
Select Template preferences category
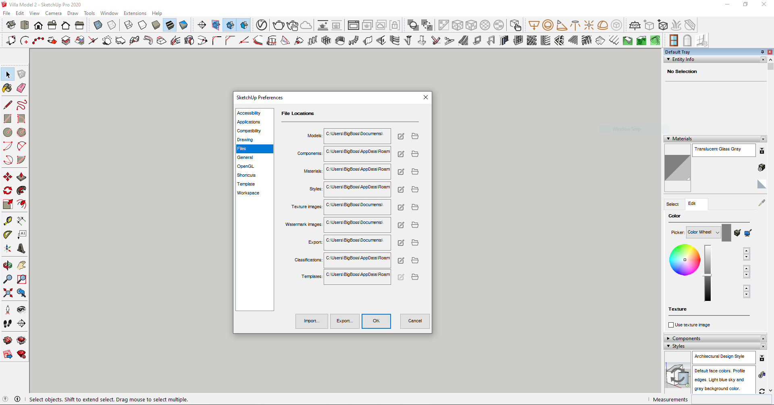click(255, 184)
